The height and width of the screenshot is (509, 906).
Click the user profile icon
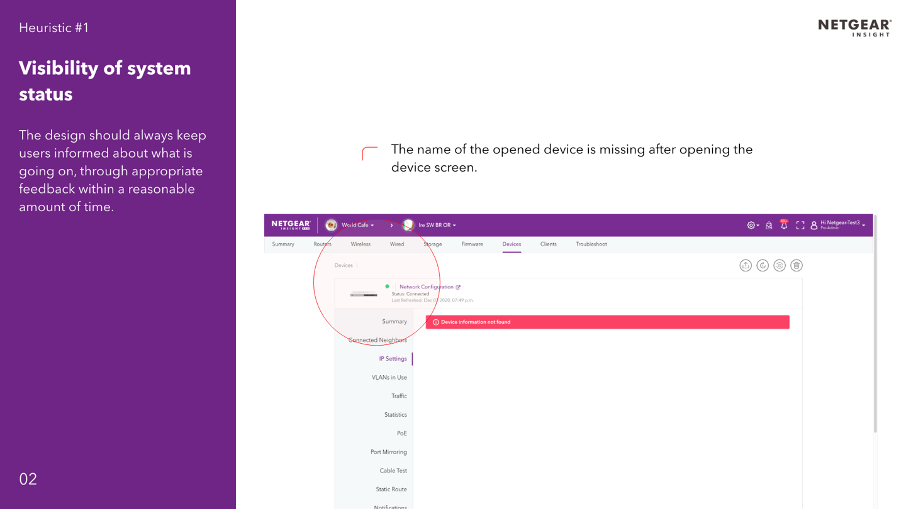coord(814,225)
